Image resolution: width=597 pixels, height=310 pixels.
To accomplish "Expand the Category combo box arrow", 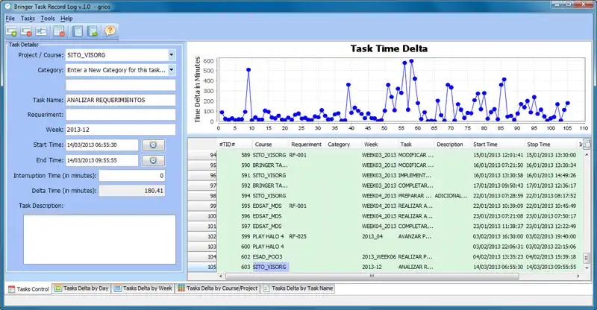I will pyautogui.click(x=172, y=70).
